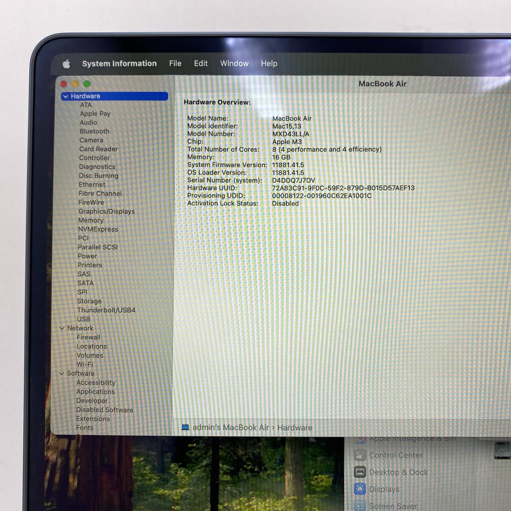Select Memory in the Hardware sidebar list

click(x=91, y=220)
